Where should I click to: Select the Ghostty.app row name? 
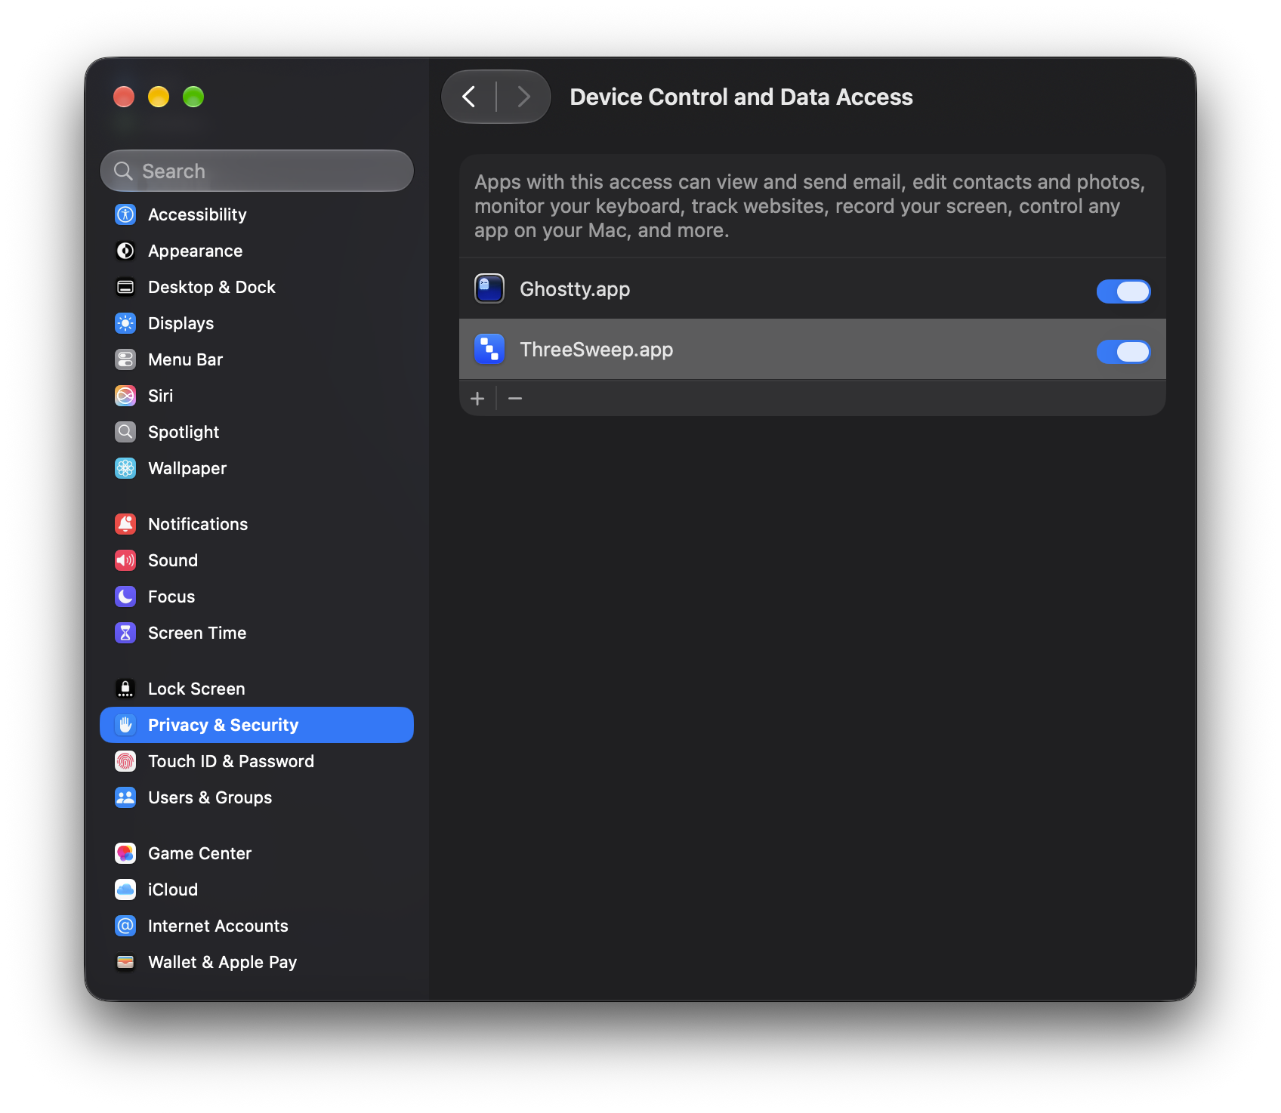(x=575, y=289)
